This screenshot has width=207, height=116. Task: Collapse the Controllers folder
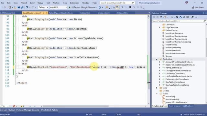157,59
